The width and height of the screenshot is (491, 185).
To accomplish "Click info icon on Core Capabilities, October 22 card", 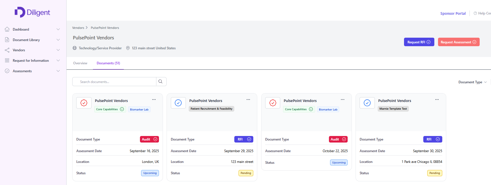I will point(311,109).
